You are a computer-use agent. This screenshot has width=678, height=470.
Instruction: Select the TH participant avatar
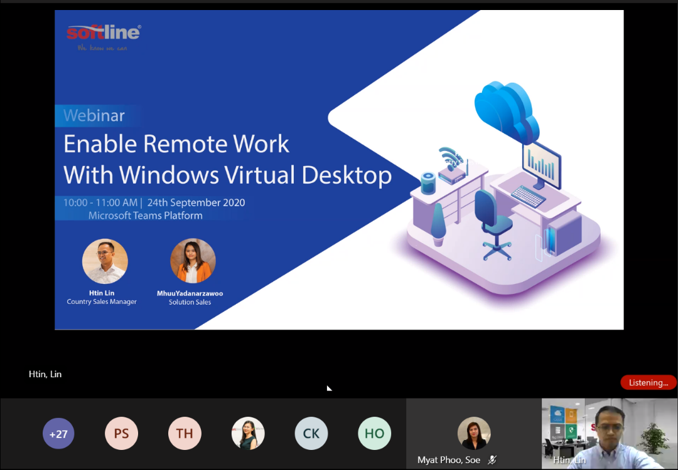pos(185,433)
